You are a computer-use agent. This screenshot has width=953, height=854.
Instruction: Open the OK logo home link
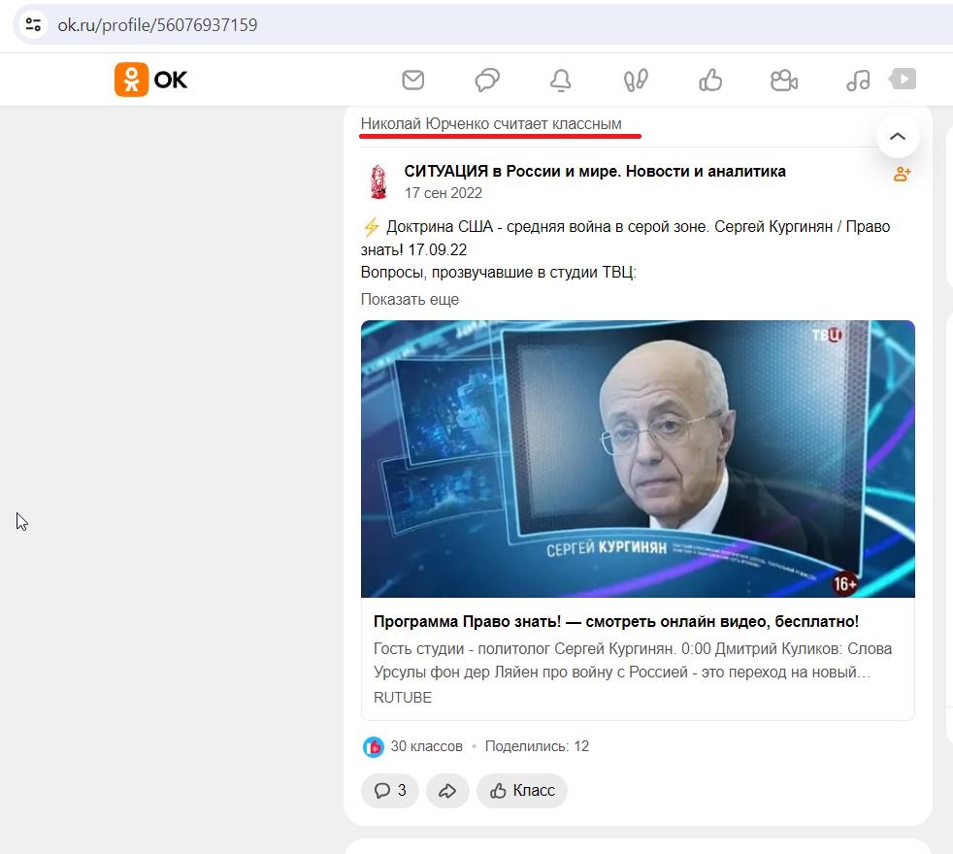tap(150, 80)
